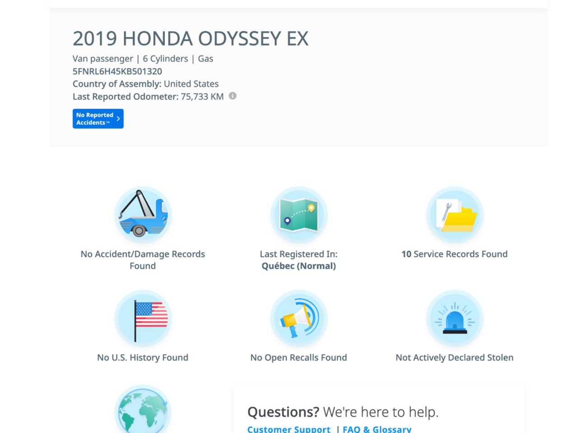Click the megaphone recalls icon

[x=298, y=319]
